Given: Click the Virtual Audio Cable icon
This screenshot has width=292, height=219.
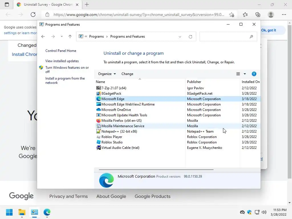Looking at the screenshot, I should click(x=98, y=147).
